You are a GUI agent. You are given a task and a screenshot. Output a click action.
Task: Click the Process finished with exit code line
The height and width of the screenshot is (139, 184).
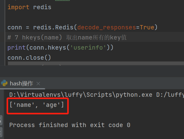pyautogui.click(x=70, y=125)
